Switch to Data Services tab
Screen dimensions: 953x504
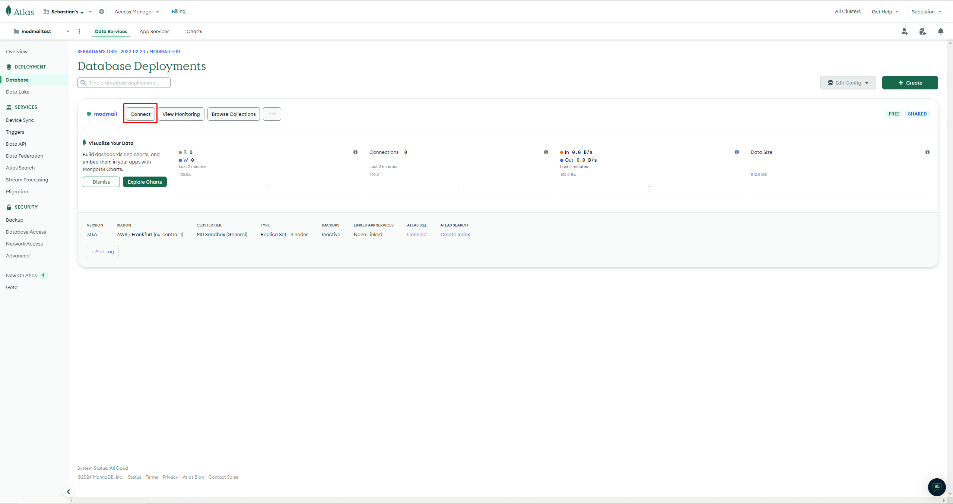point(111,31)
